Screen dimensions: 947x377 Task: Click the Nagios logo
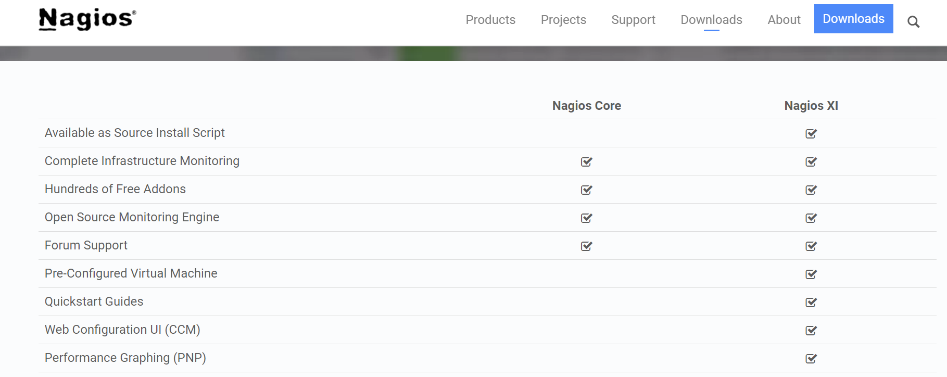(x=87, y=19)
